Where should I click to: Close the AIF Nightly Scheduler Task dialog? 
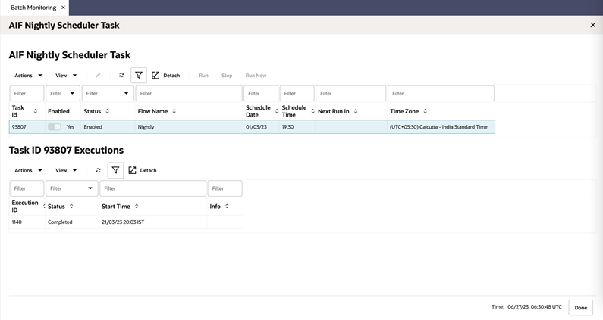coord(592,25)
